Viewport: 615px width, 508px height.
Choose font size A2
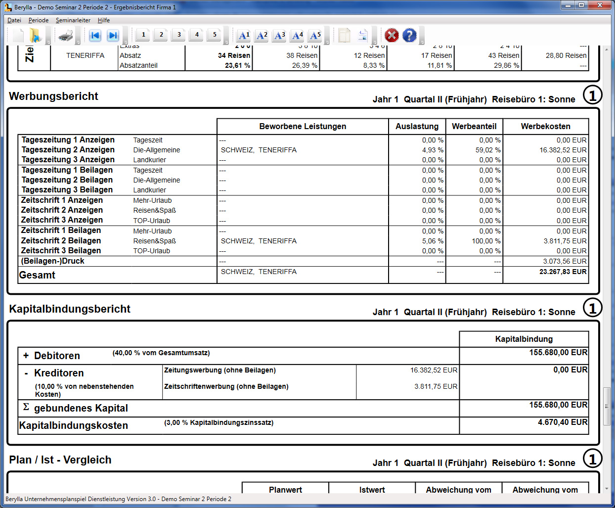coord(262,35)
